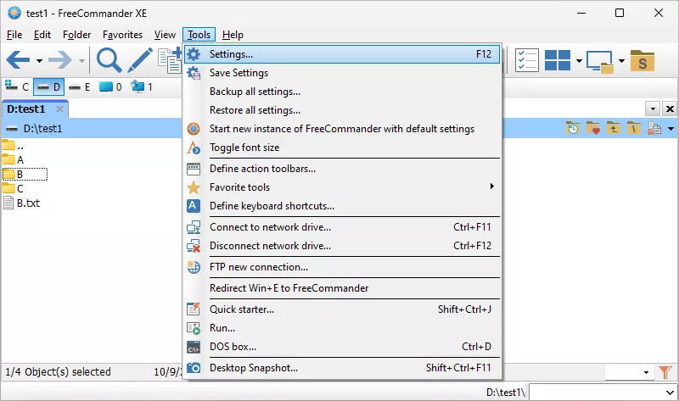Expand the Favorite tools submenu
This screenshot has width=679, height=401.
coord(342,187)
